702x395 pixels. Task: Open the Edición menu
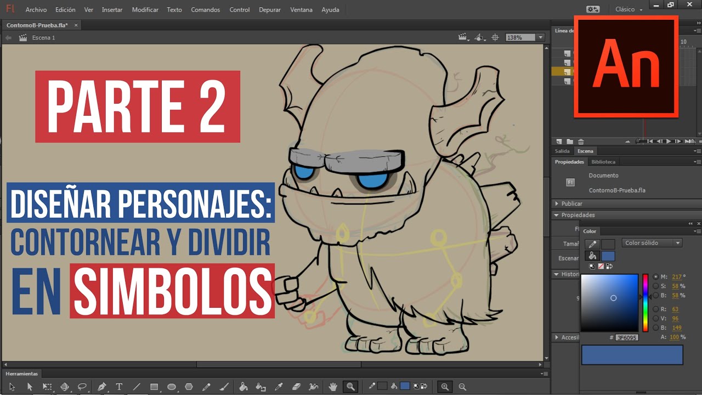(x=65, y=10)
